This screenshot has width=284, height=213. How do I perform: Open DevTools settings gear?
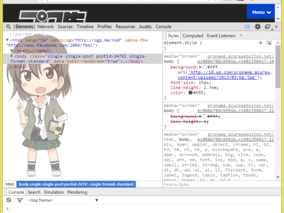tap(257, 27)
